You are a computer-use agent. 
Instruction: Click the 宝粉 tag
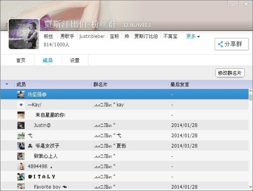pyautogui.click(x=114, y=36)
